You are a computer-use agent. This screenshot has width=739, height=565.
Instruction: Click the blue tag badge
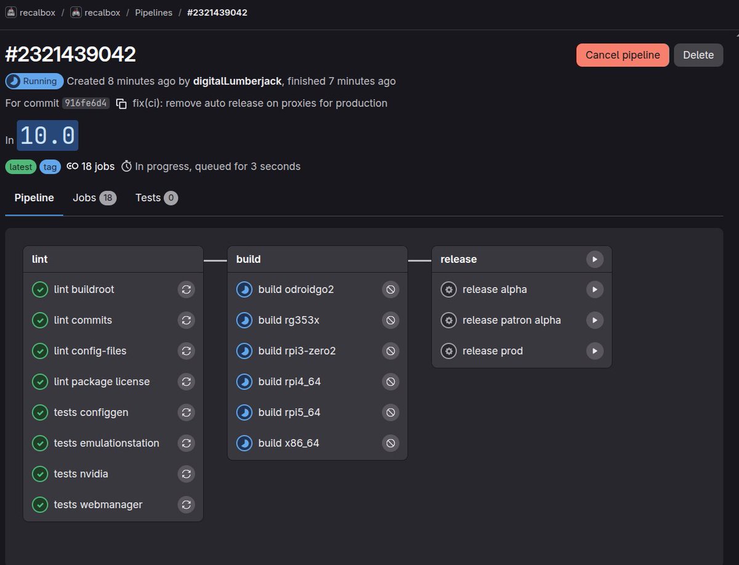tap(50, 167)
